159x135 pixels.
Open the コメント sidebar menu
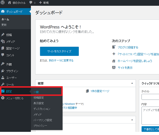click(x=10, y=55)
